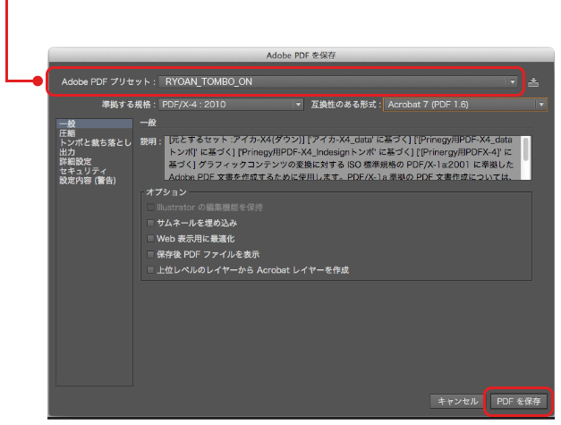Open the 互換性のある形式 Acrobat 7 dropdown
561x425 pixels.
point(464,105)
